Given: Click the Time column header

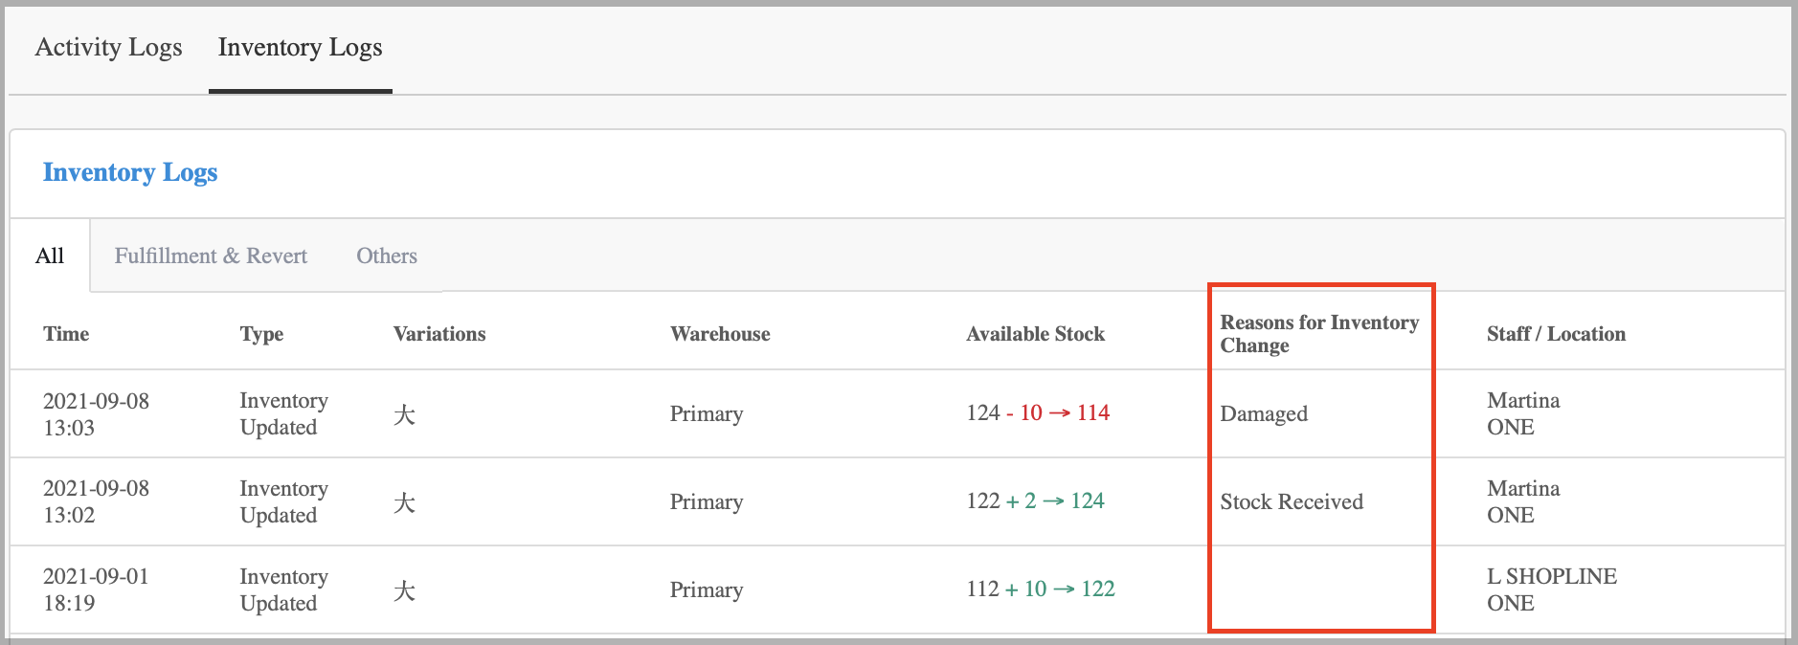Looking at the screenshot, I should [x=66, y=334].
